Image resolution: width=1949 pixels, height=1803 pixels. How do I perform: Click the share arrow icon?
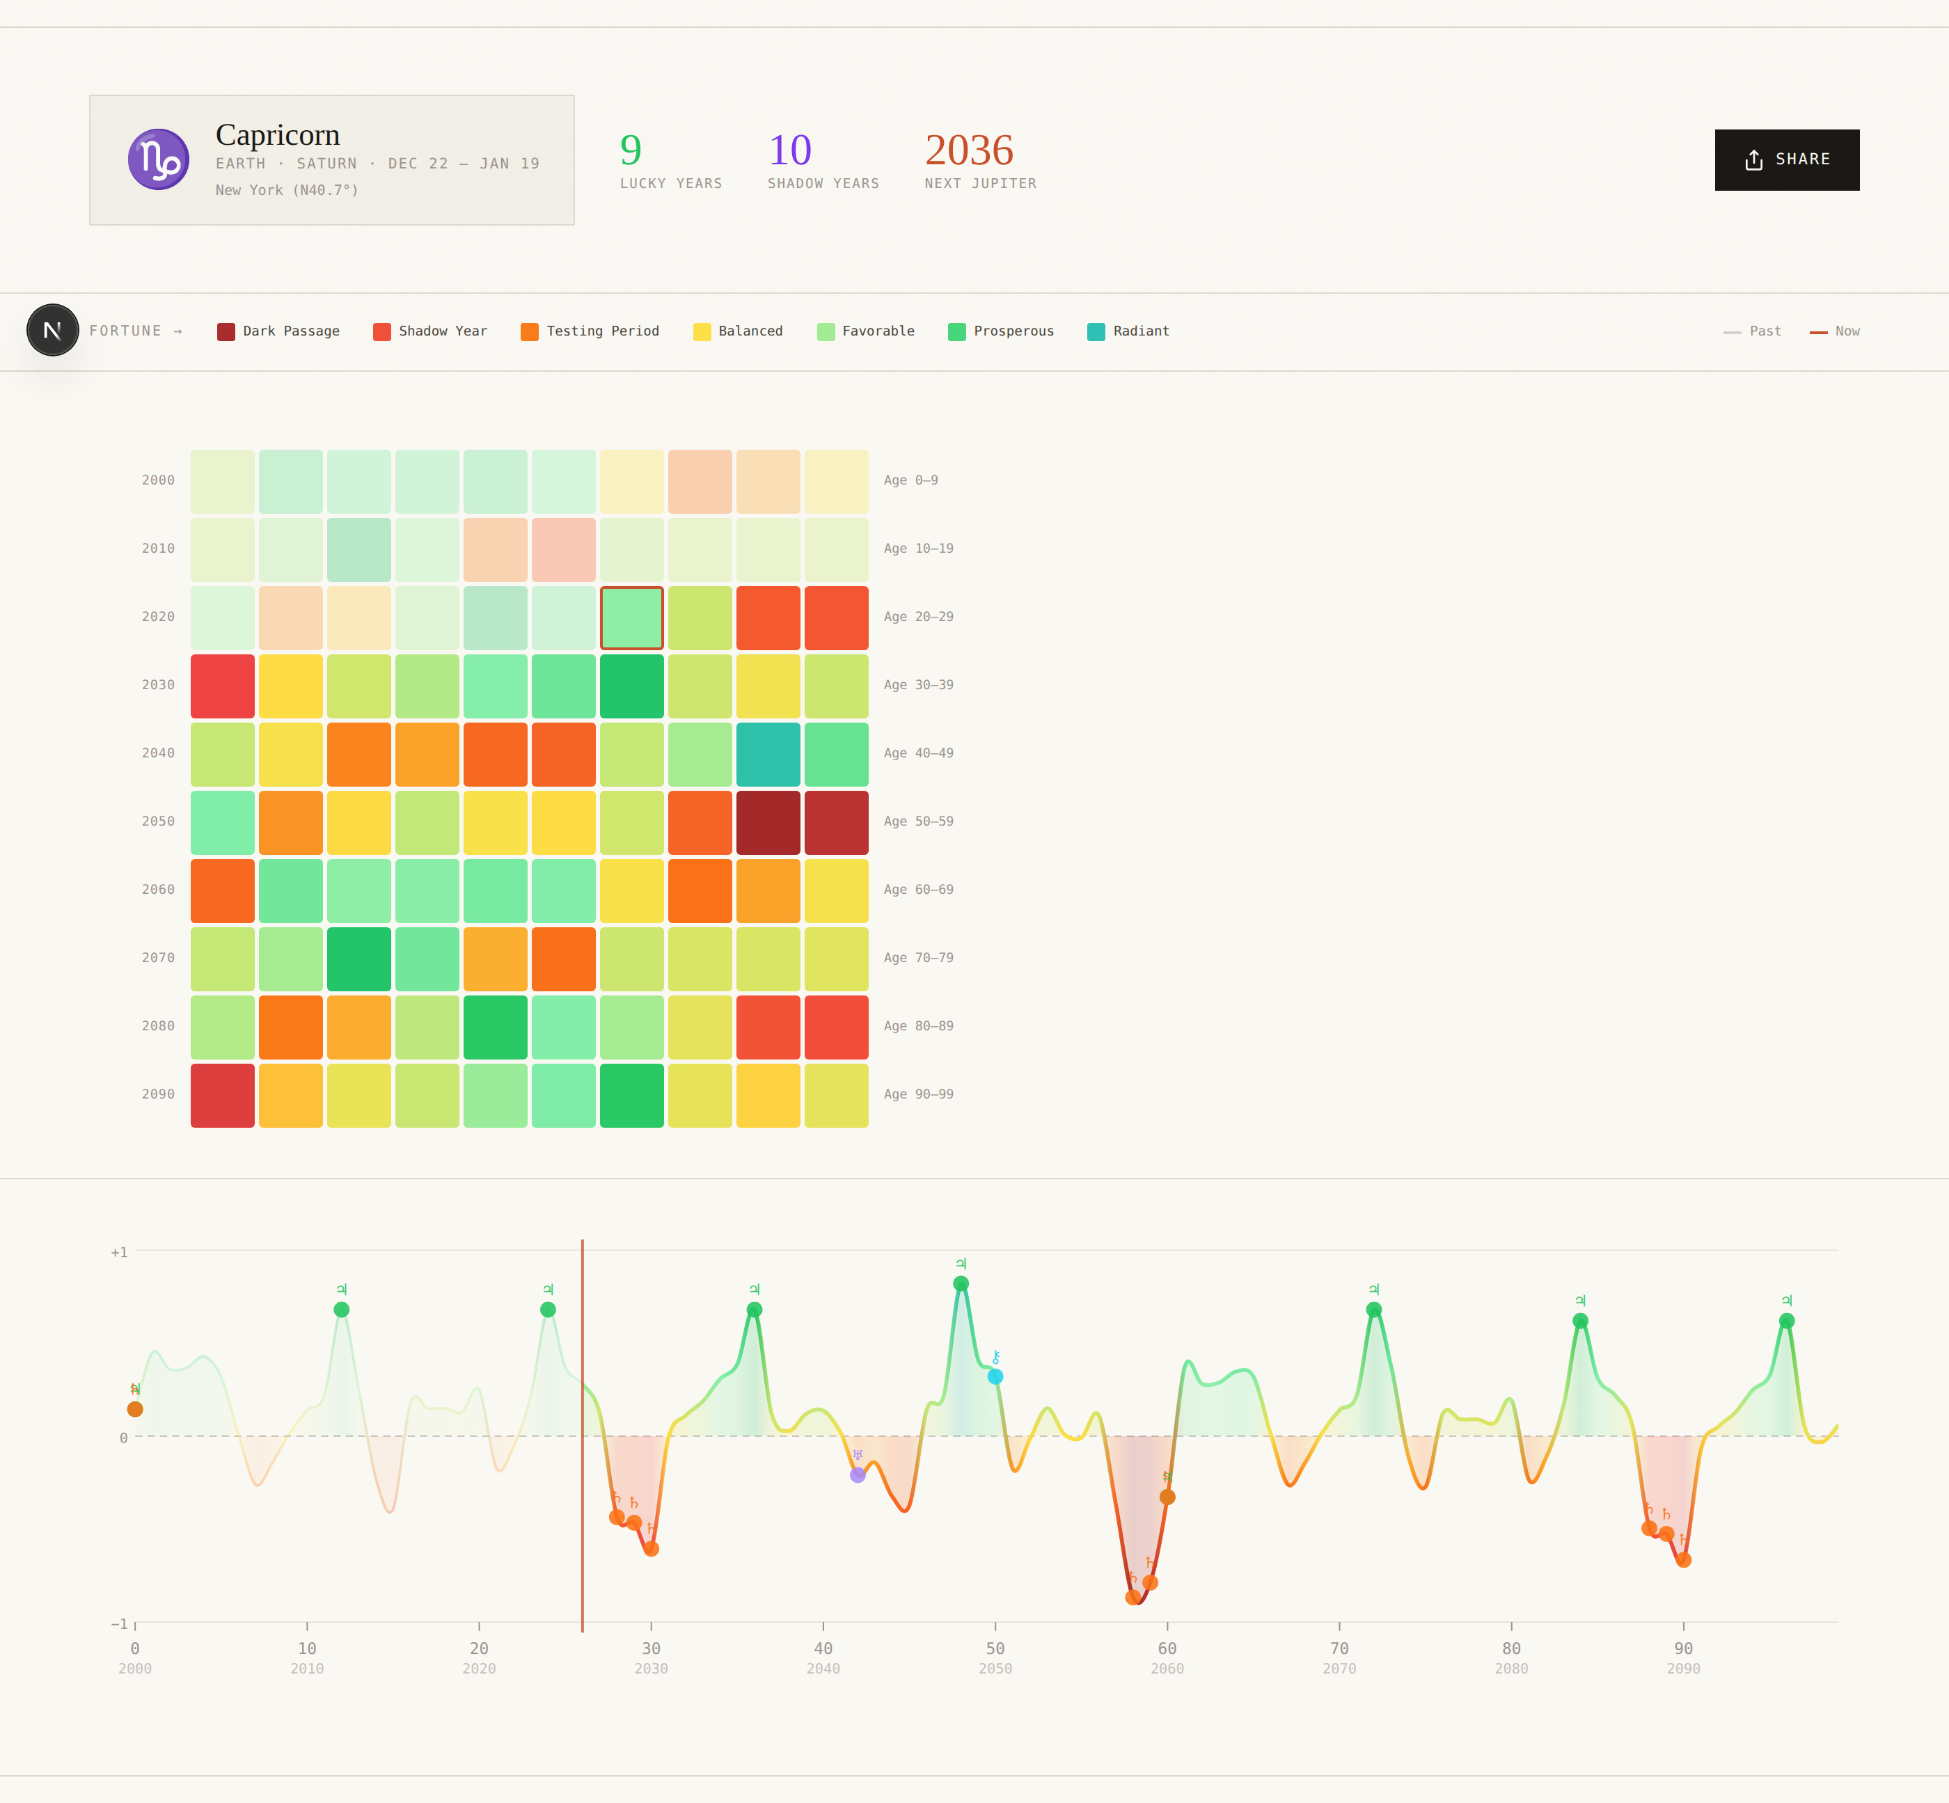1753,160
